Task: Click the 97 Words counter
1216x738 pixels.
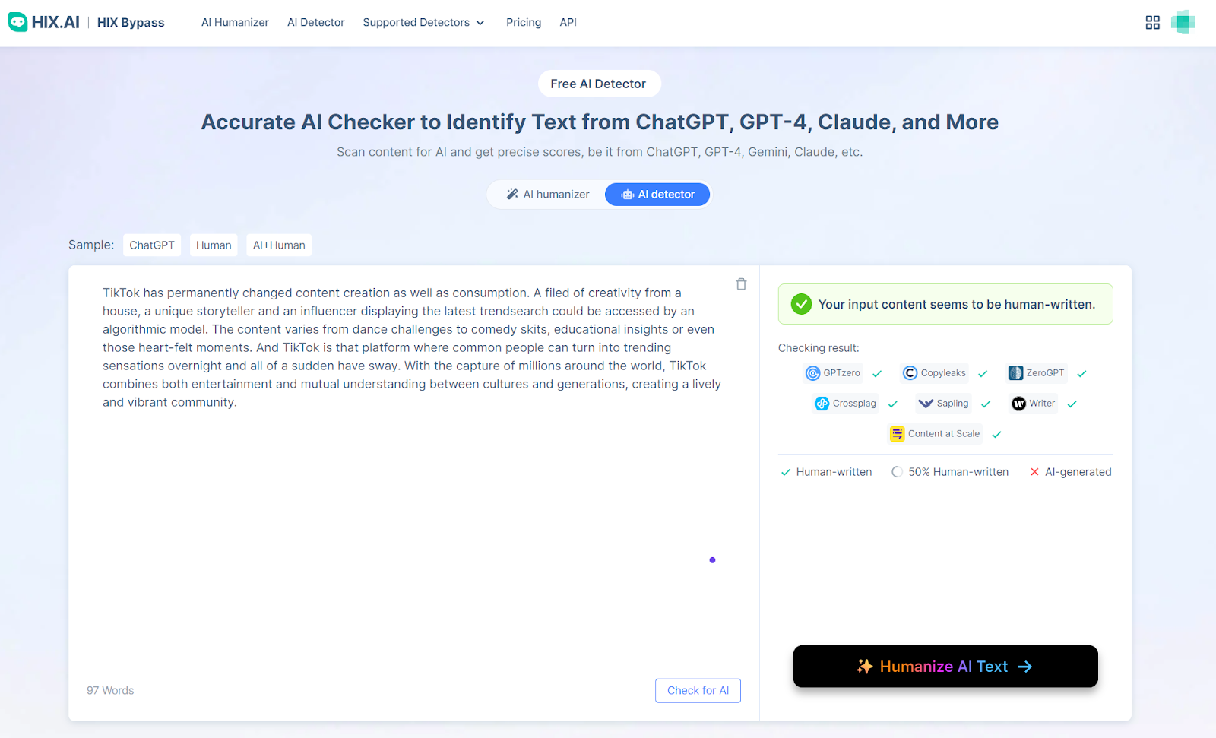Action: tap(110, 690)
